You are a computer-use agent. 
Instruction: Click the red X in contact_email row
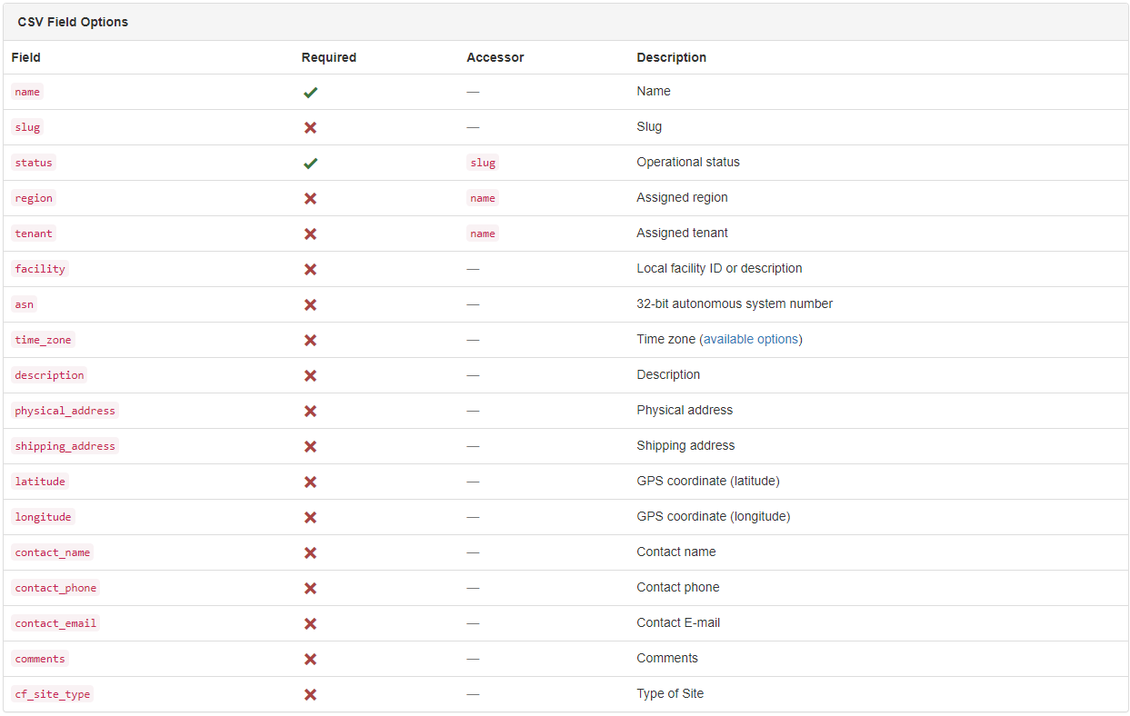pyautogui.click(x=310, y=624)
